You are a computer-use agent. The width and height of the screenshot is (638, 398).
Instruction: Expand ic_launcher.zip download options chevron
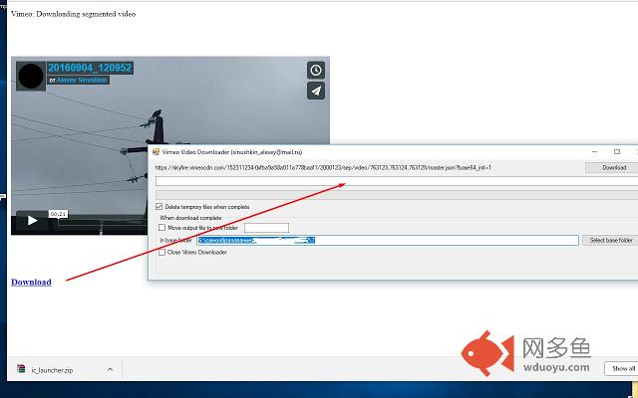110,369
